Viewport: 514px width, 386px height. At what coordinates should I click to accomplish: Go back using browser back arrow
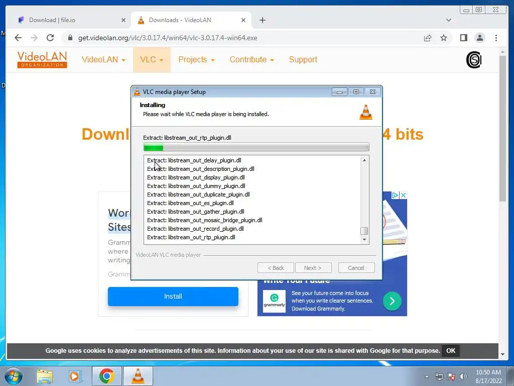point(18,38)
